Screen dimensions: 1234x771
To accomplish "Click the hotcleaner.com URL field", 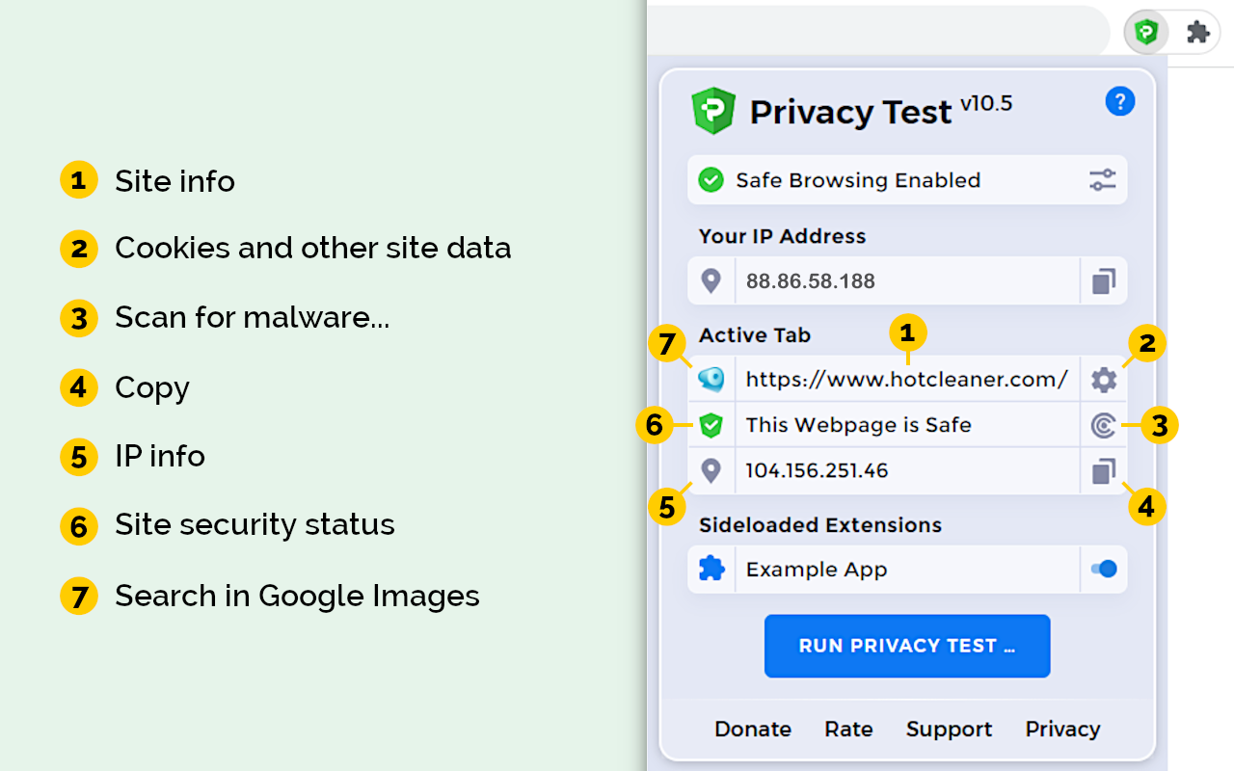I will (x=906, y=379).
